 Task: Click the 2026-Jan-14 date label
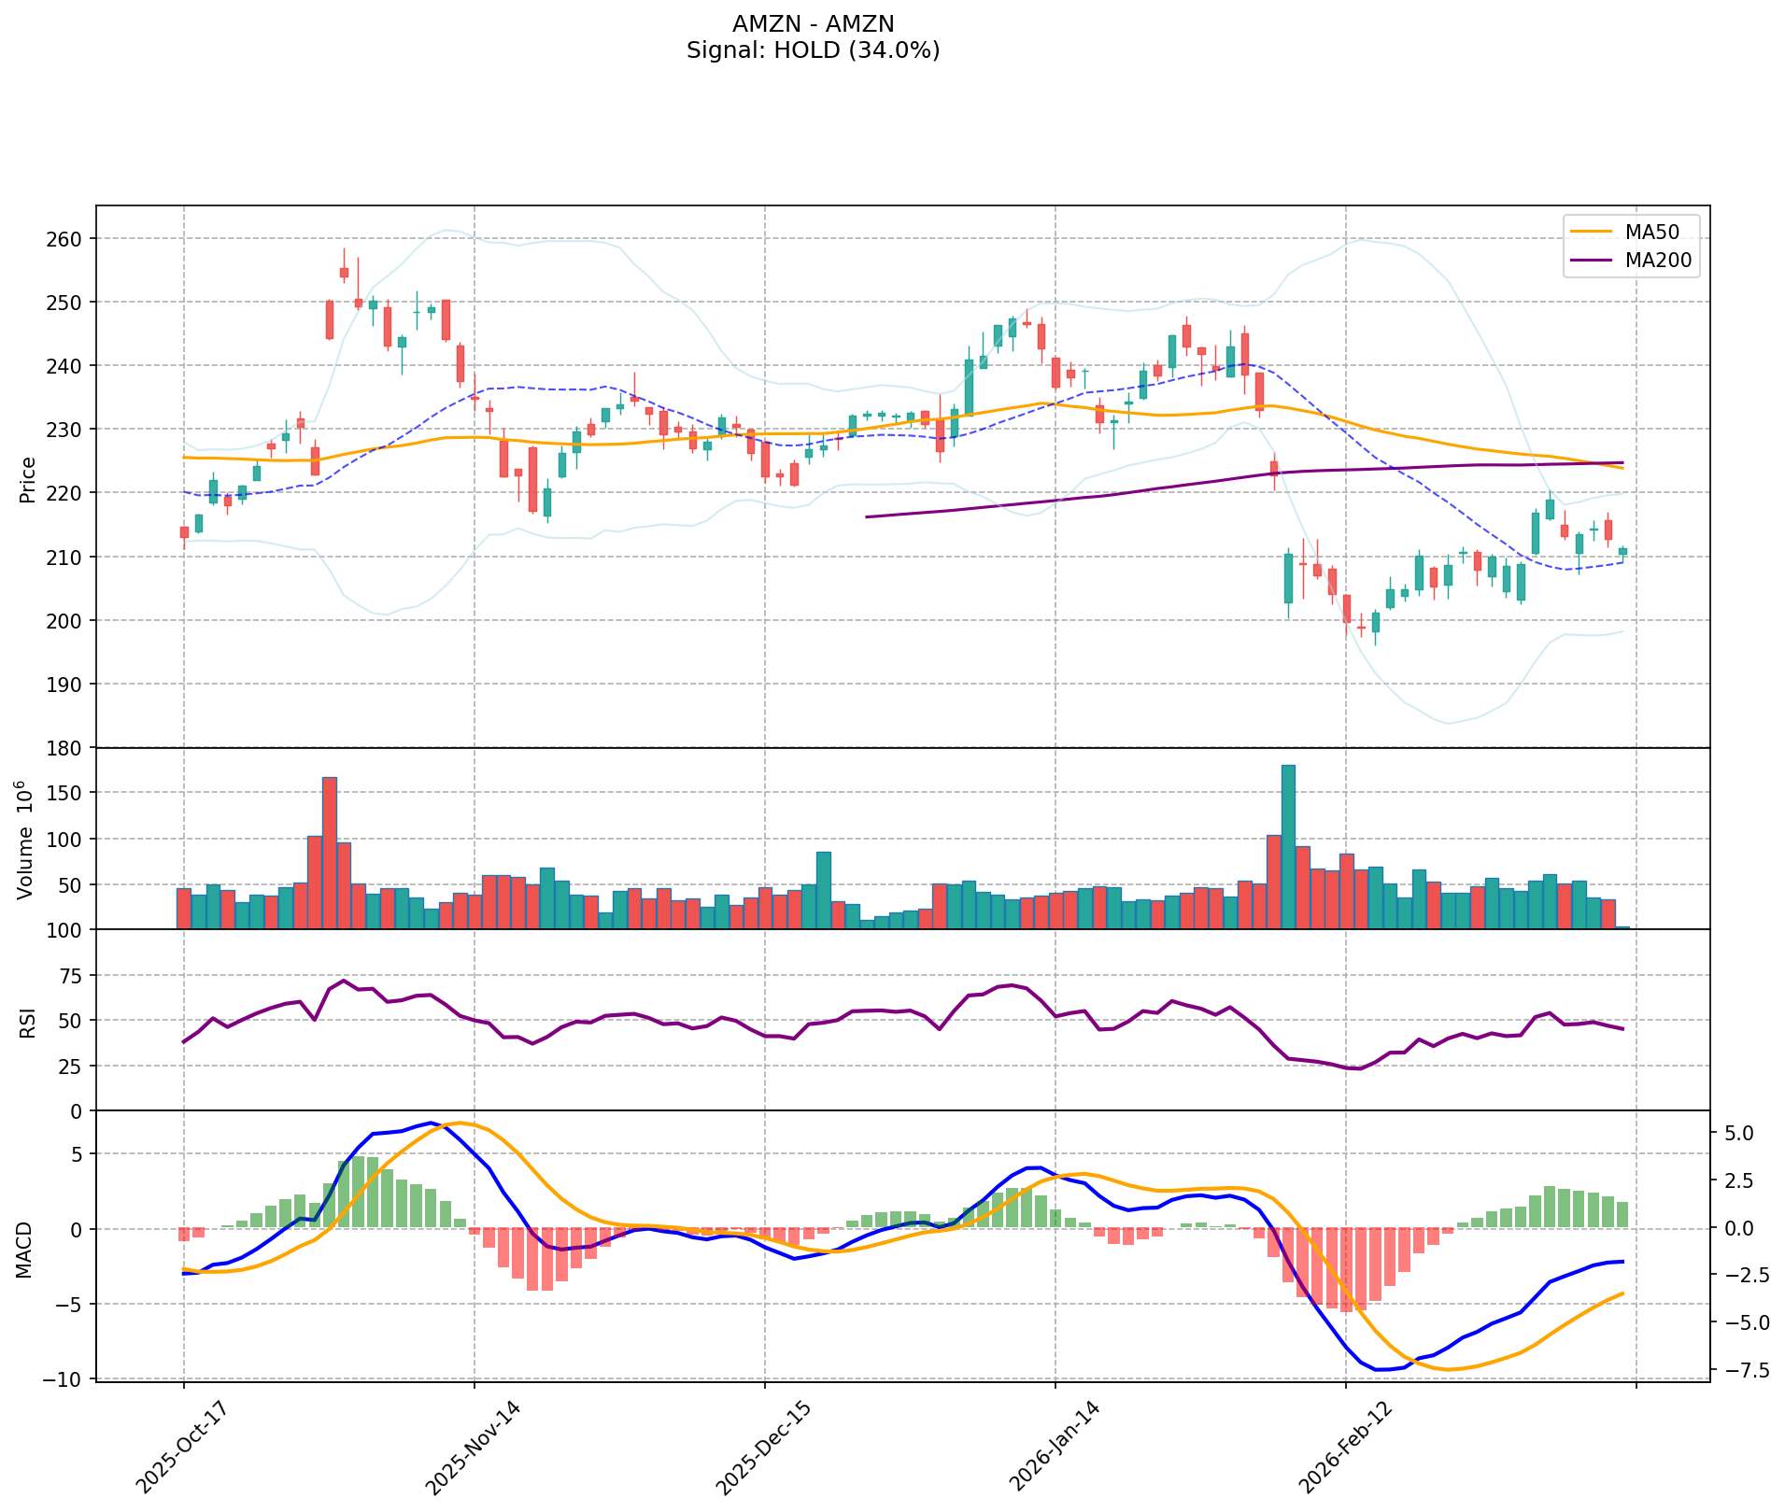tap(1053, 1448)
